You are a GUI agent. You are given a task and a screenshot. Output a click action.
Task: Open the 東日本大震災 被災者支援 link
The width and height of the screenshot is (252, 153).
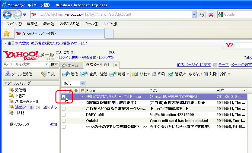(x=48, y=43)
